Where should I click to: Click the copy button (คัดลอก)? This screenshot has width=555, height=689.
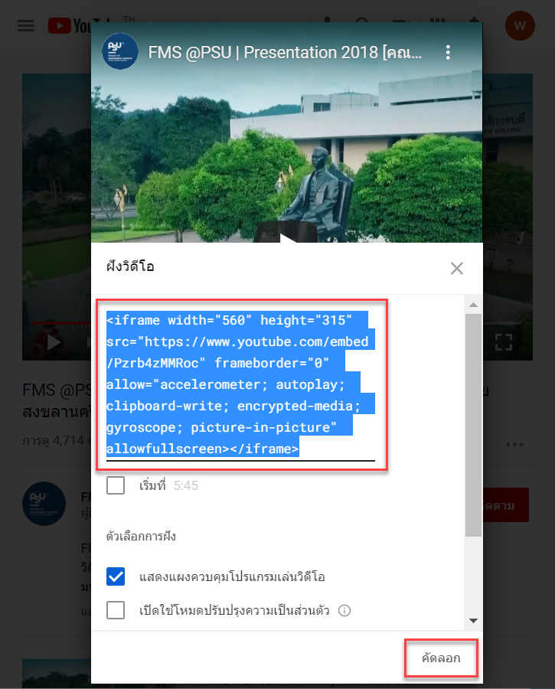click(x=441, y=658)
